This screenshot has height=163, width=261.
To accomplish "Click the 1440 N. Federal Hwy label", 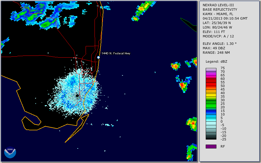I will [116, 53].
